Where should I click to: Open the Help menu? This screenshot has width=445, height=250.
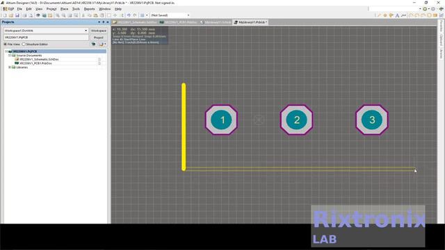pos(118,9)
